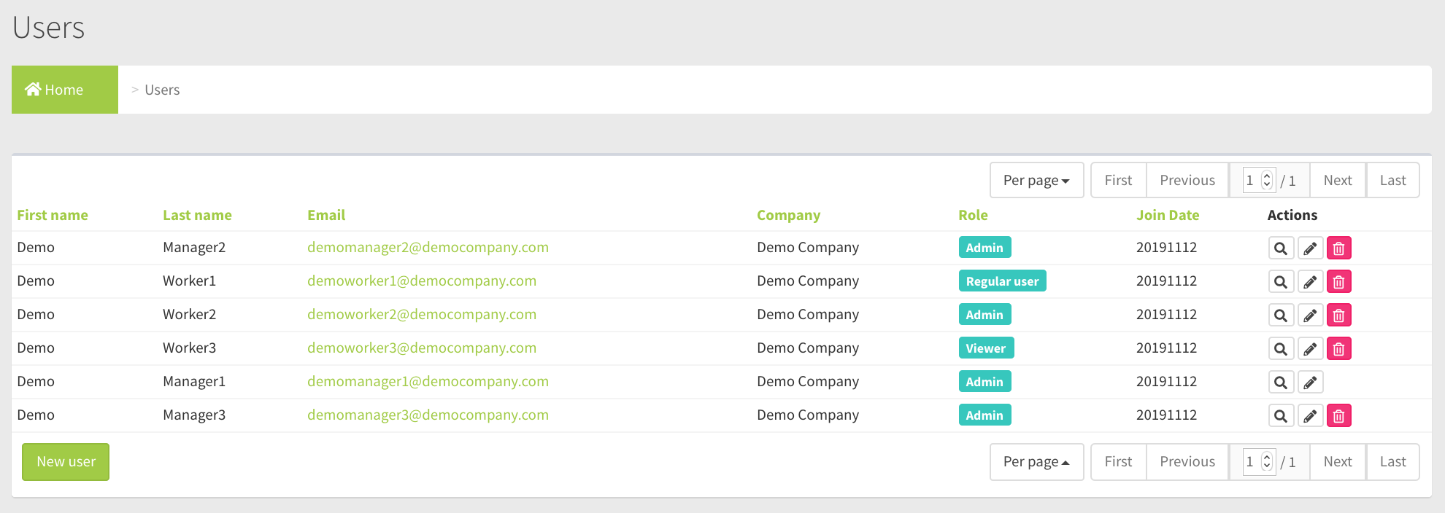Expand the bottom Per page dropdown
1445x513 pixels.
pyautogui.click(x=1036, y=461)
